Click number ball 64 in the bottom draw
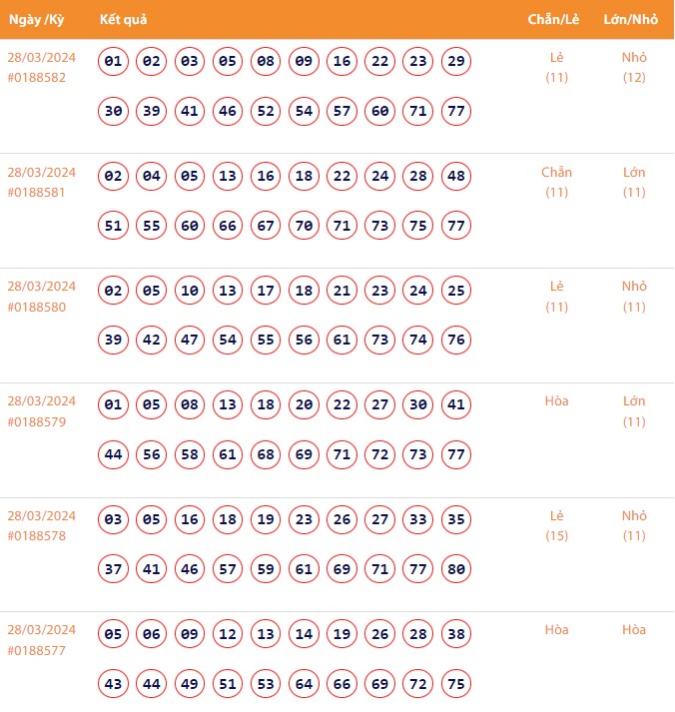 (305, 683)
